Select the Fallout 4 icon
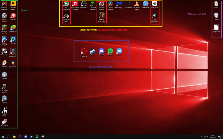 [x=4, y=75]
